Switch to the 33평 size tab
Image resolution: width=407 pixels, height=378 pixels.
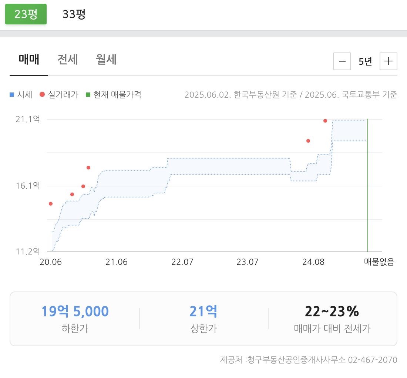pyautogui.click(x=74, y=14)
